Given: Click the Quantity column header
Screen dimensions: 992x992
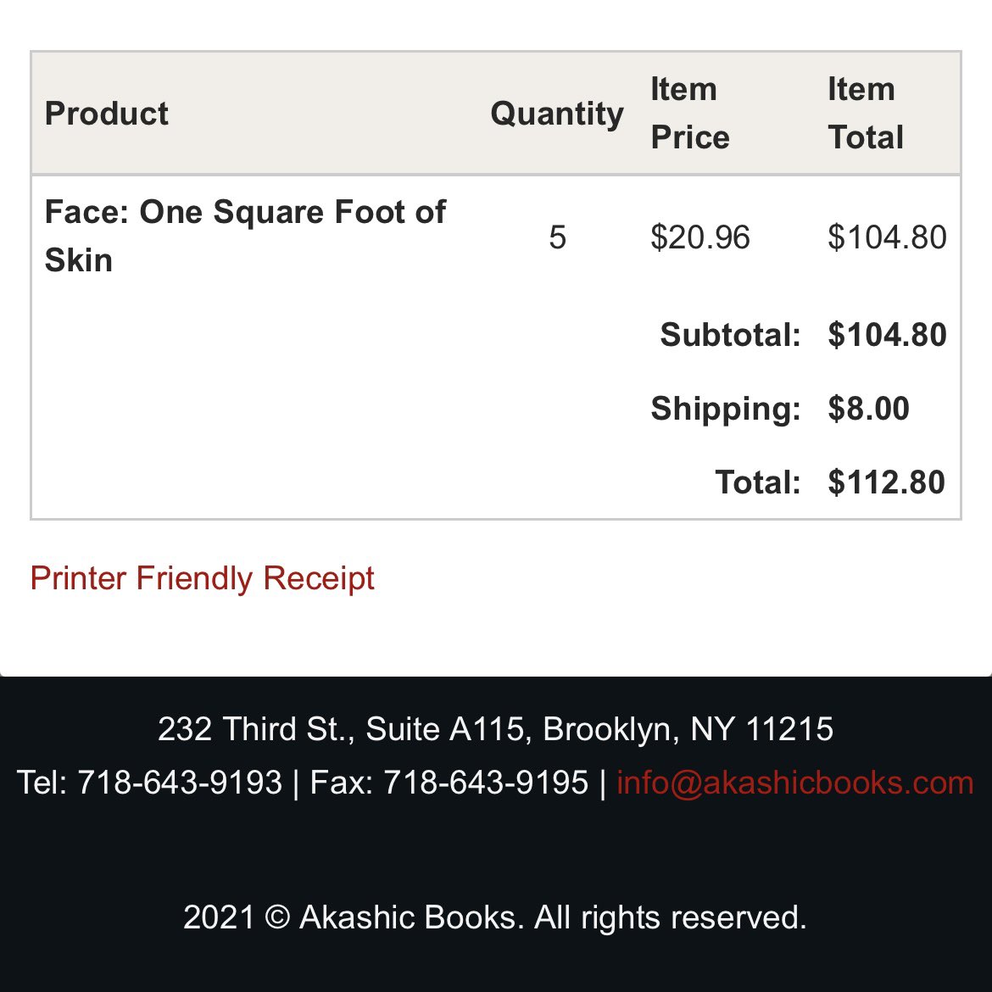Looking at the screenshot, I should pos(557,114).
